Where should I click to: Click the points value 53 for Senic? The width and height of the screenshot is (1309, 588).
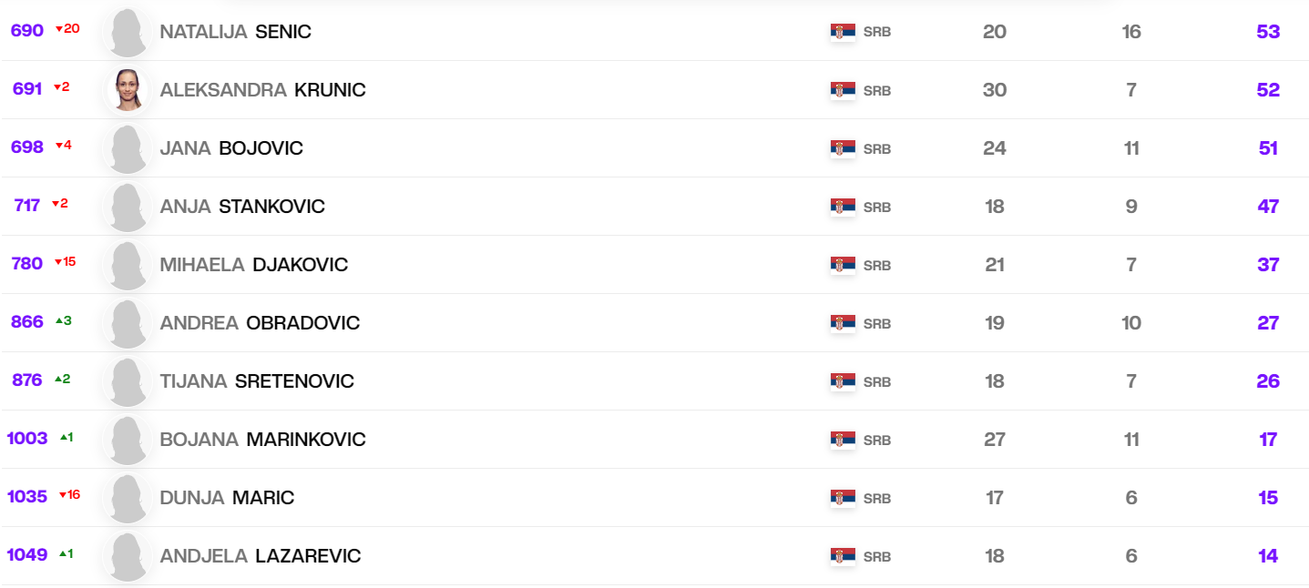1268,32
